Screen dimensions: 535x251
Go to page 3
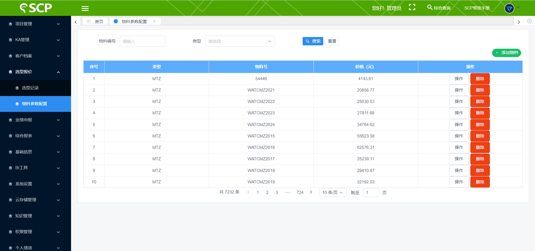(x=277, y=193)
